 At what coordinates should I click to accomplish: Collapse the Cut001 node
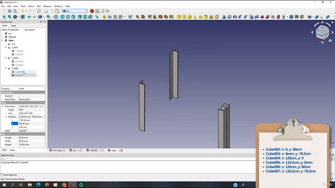[6, 48]
